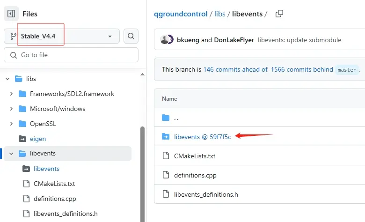365x222 pixels.
Task: Select the libs folder in tree
Action: (31, 79)
